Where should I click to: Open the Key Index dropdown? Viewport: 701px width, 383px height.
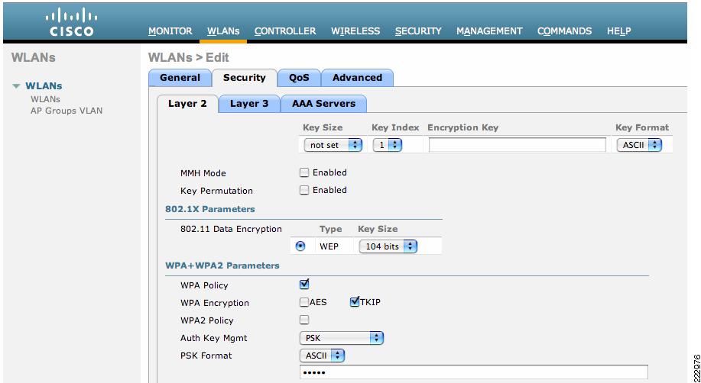[x=388, y=145]
